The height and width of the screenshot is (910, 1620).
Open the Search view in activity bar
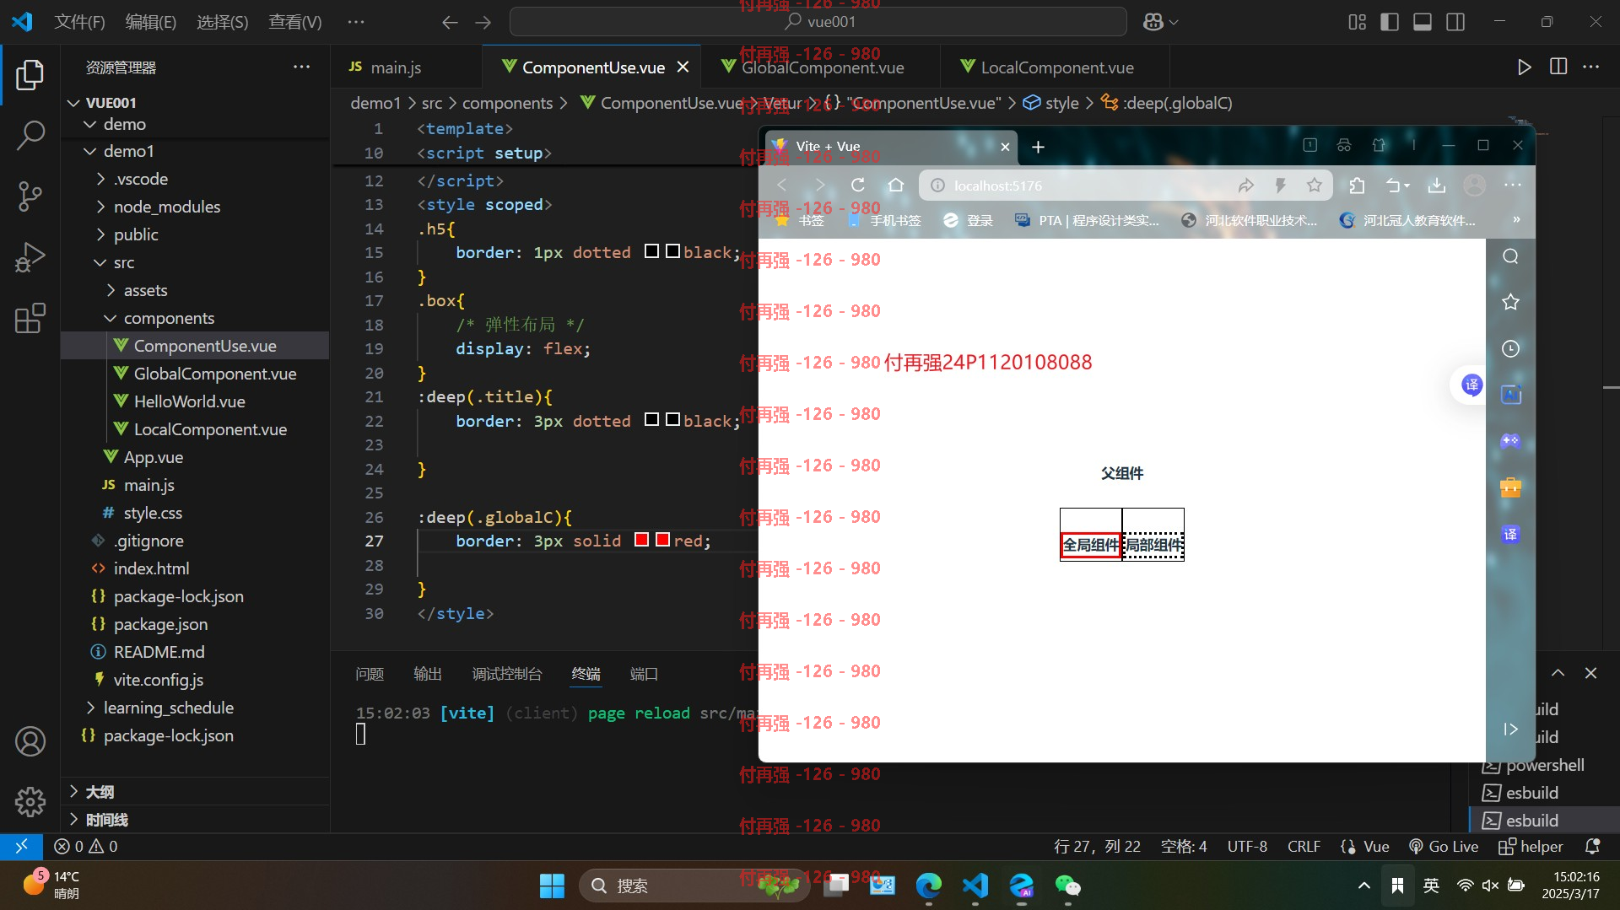pyautogui.click(x=30, y=135)
